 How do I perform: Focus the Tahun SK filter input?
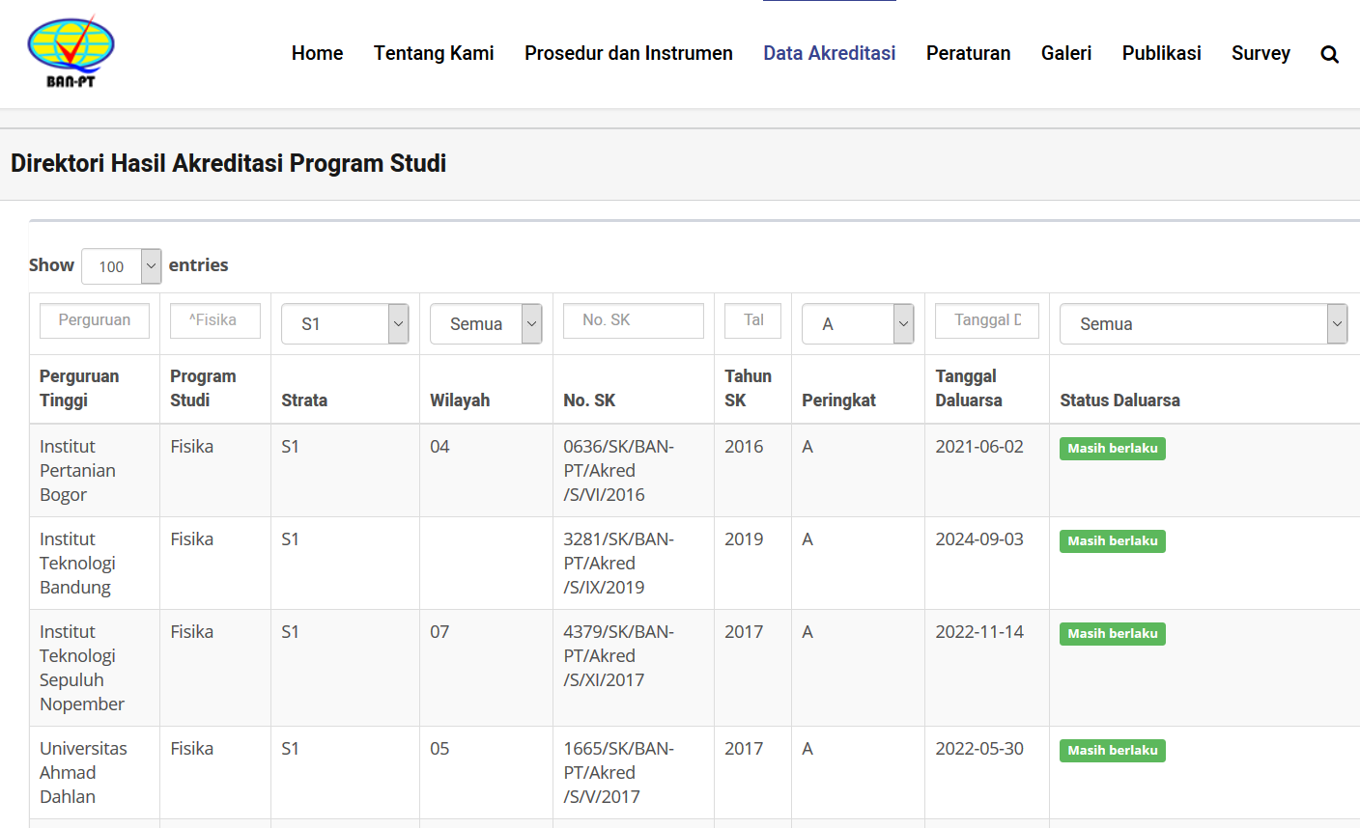tap(753, 320)
